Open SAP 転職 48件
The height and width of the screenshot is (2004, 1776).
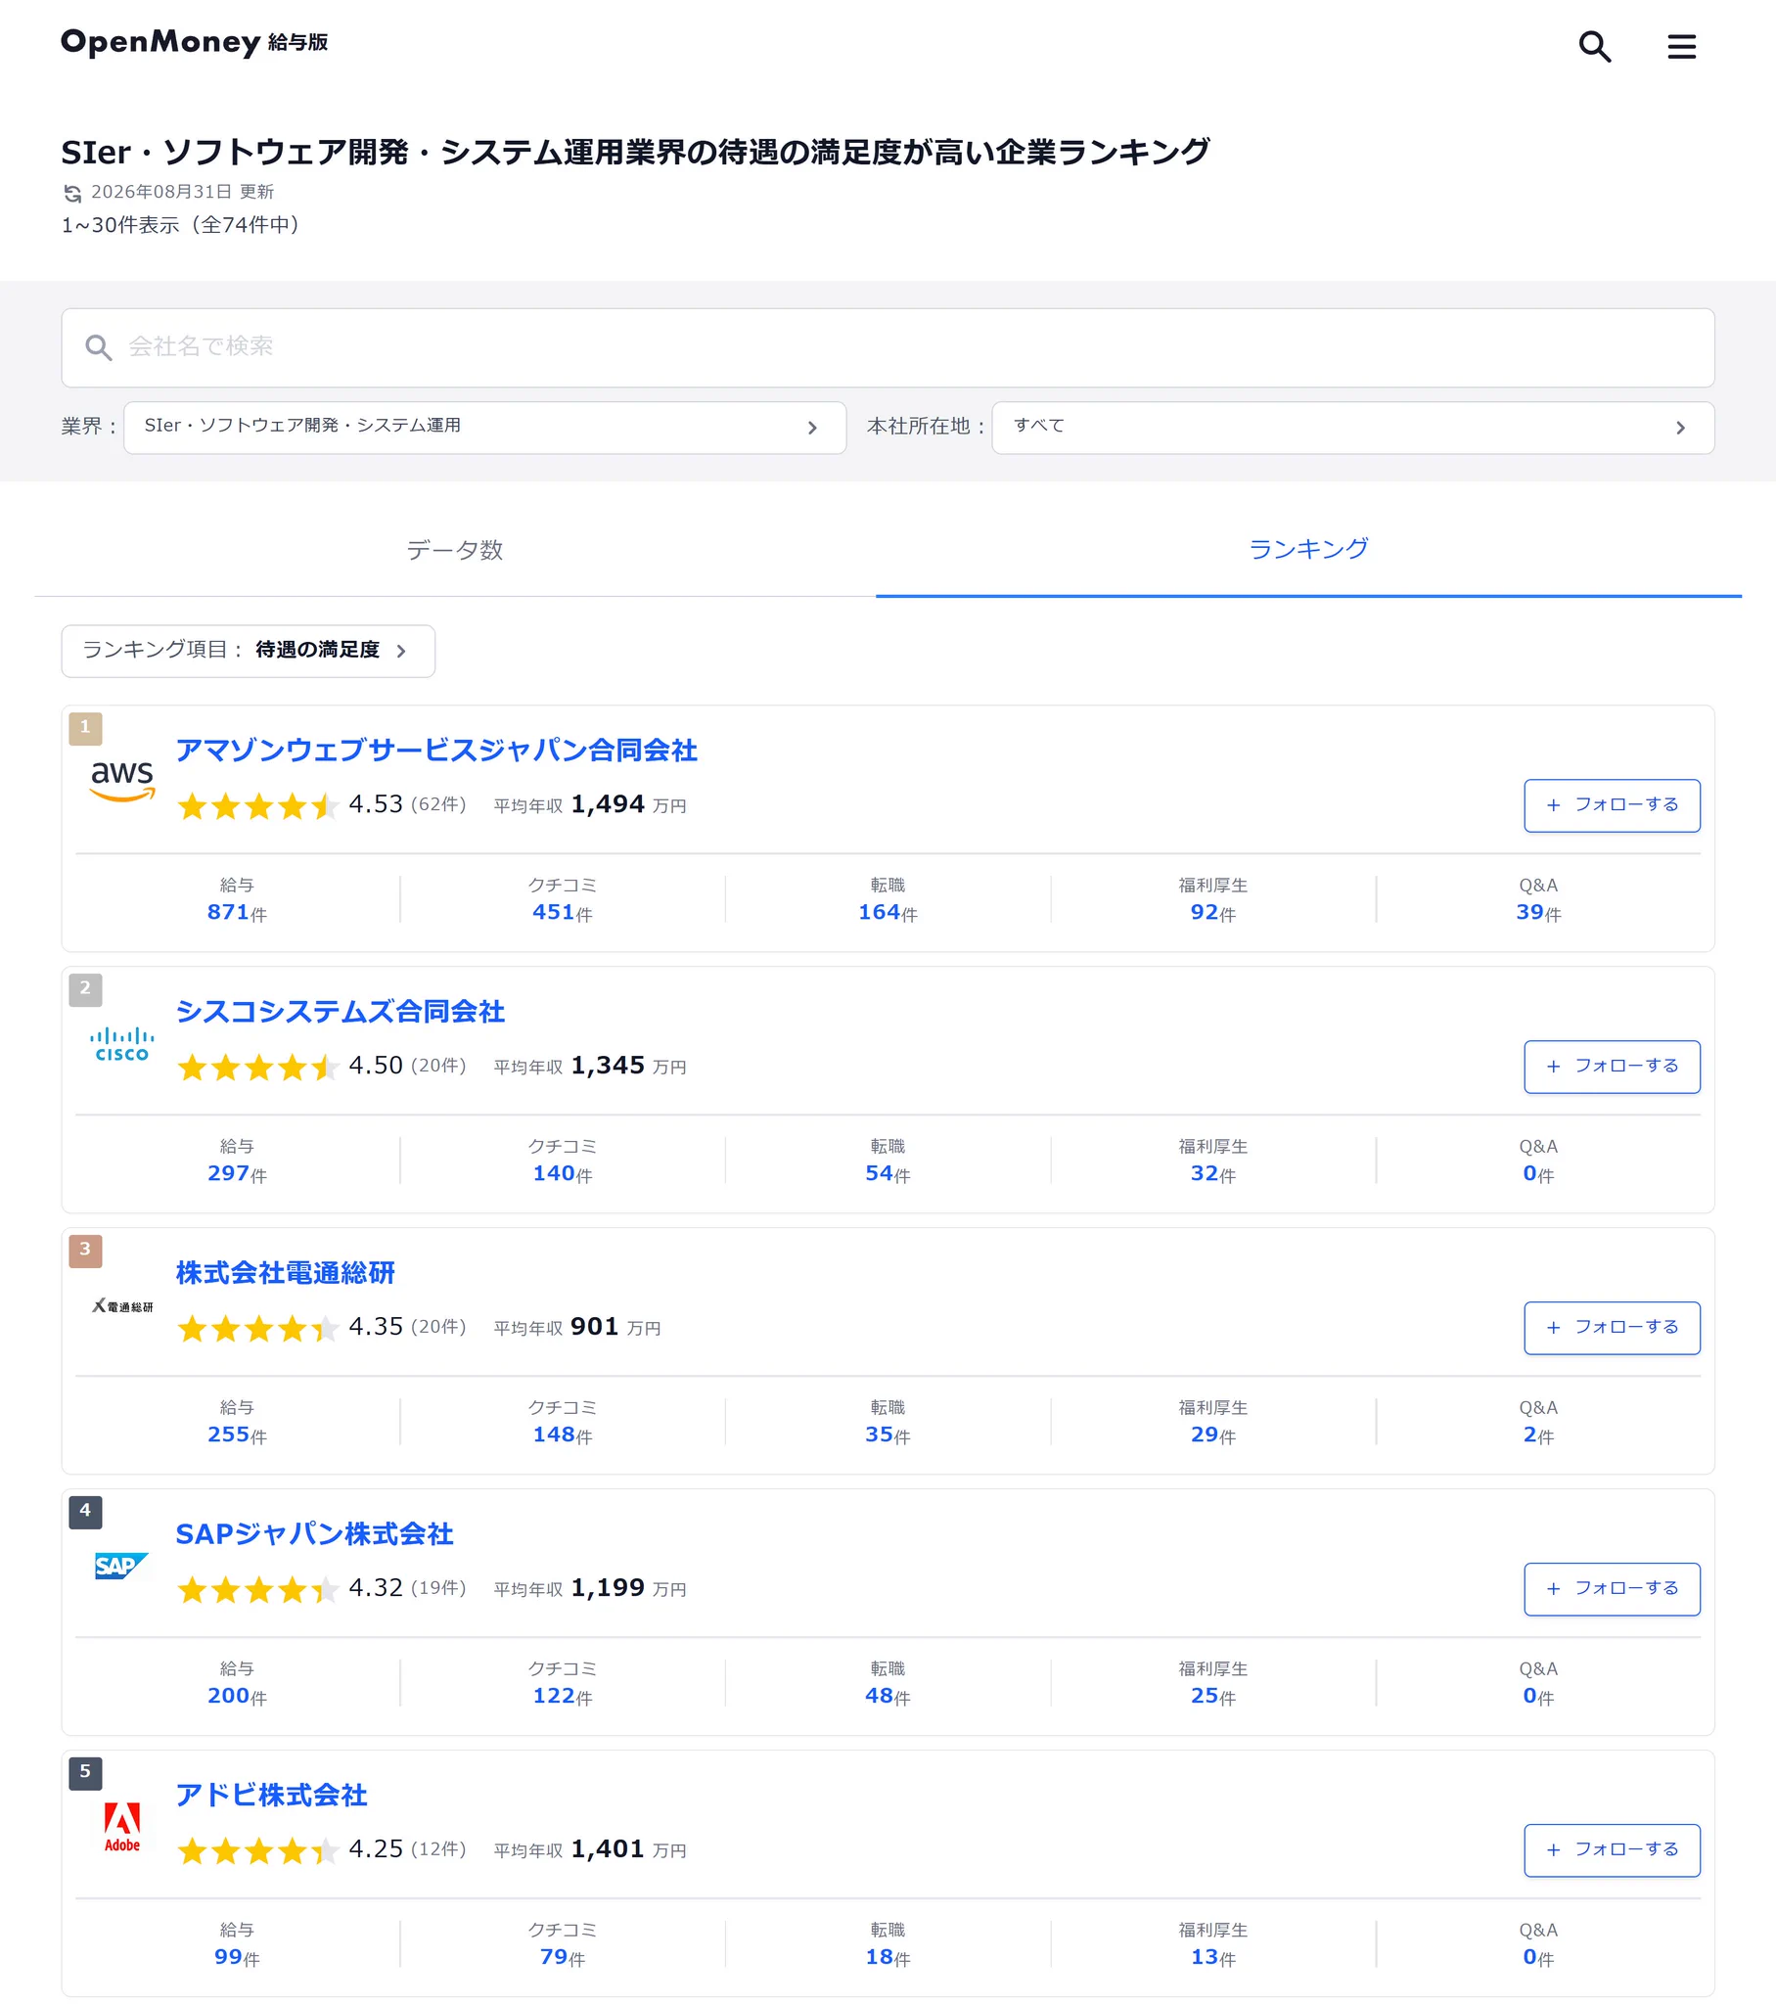888,1683
